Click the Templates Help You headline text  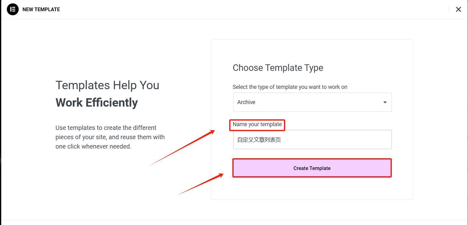point(107,85)
